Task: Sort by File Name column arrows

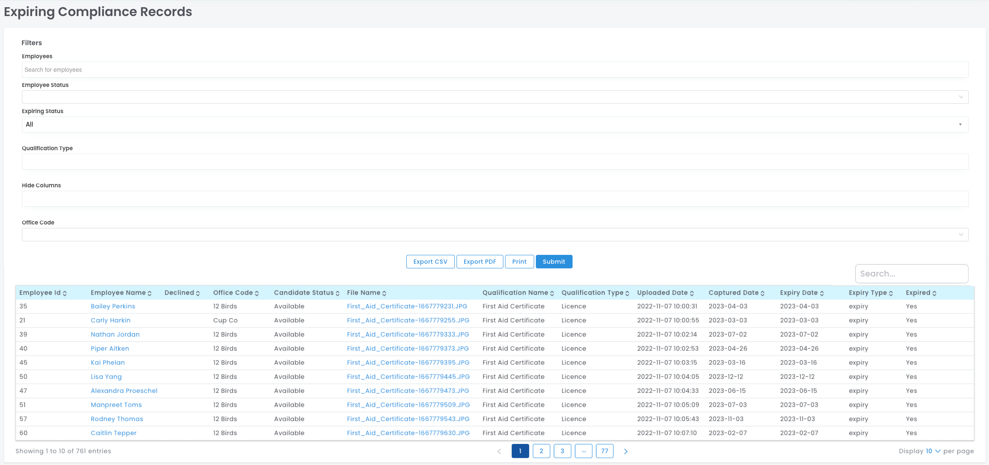Action: 384,293
